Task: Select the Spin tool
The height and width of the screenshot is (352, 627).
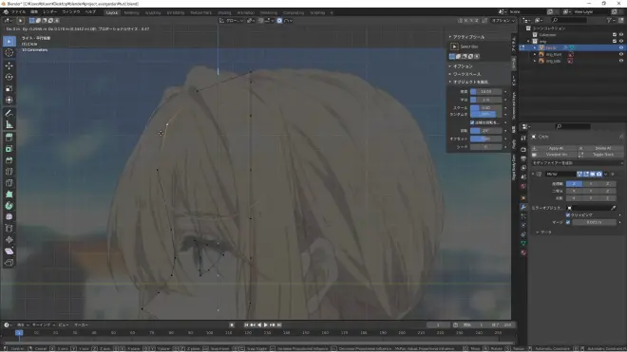Action: [9, 206]
